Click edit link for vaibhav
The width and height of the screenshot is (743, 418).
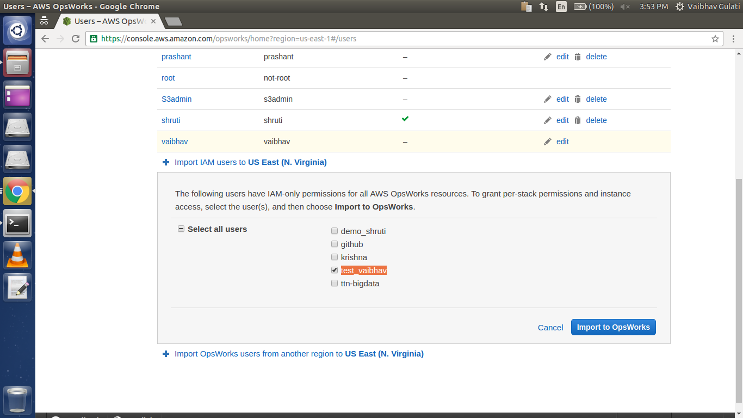(562, 142)
